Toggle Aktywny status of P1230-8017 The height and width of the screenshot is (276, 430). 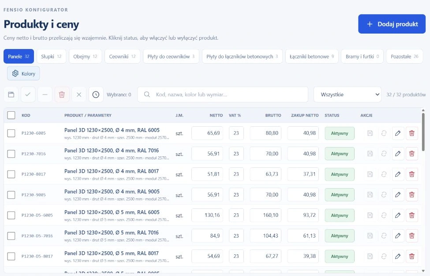click(340, 174)
